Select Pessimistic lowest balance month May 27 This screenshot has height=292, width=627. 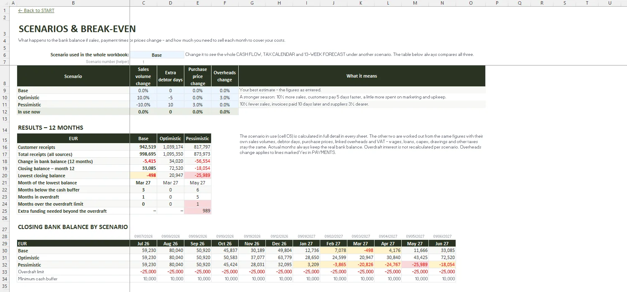pyautogui.click(x=198, y=183)
